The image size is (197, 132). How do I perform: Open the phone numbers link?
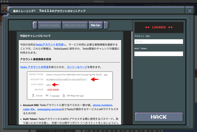102,105
